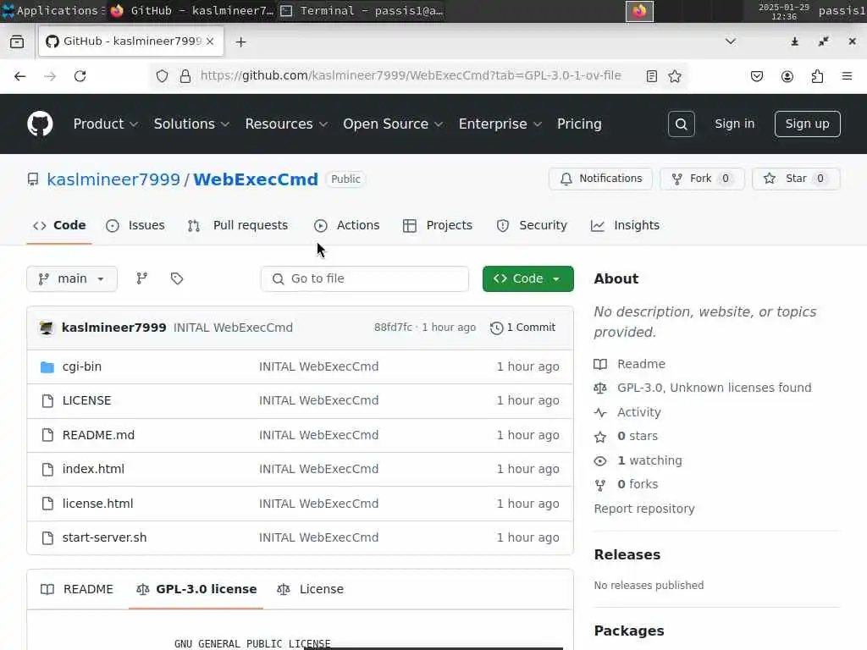Click the Sign up button
Screen dimensions: 867x650
click(x=807, y=124)
